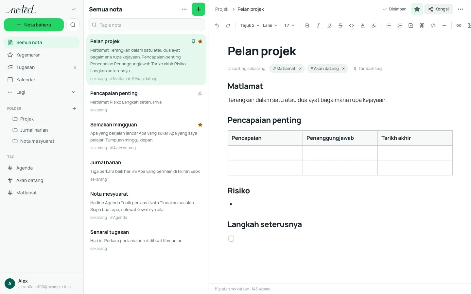This screenshot has height=294, width=471.
Task: Redo the last edit
Action: tap(228, 25)
